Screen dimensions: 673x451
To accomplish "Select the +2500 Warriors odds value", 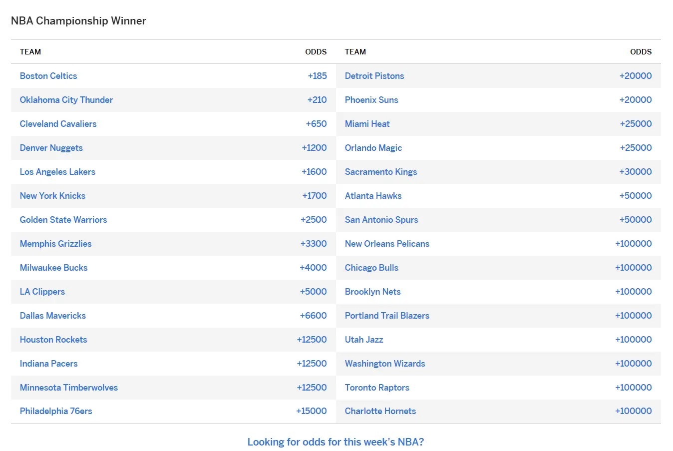I will pos(314,220).
